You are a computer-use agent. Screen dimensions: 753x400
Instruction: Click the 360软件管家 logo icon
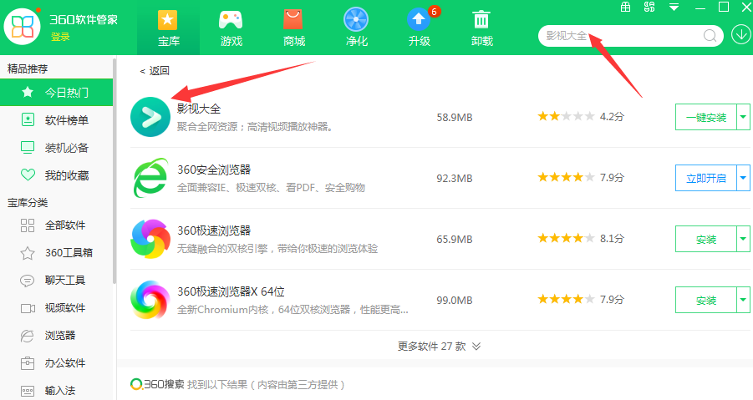(x=22, y=27)
